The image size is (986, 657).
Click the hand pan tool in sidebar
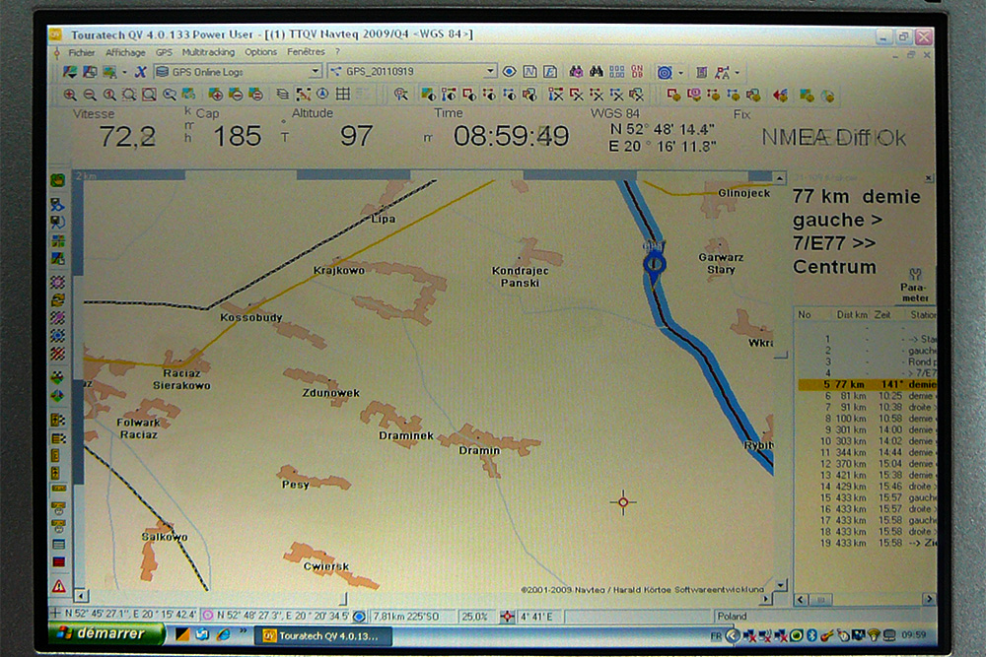(58, 181)
